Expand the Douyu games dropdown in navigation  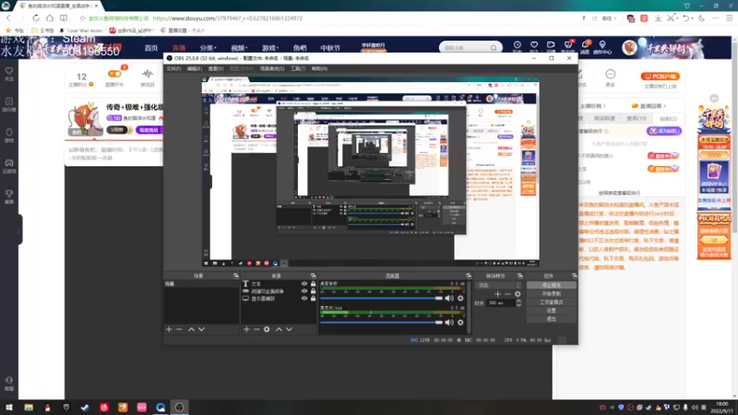[270, 48]
